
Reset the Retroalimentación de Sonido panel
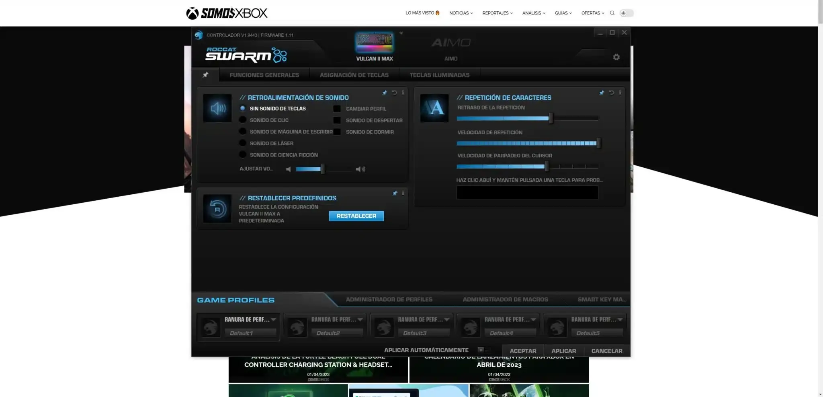[394, 93]
